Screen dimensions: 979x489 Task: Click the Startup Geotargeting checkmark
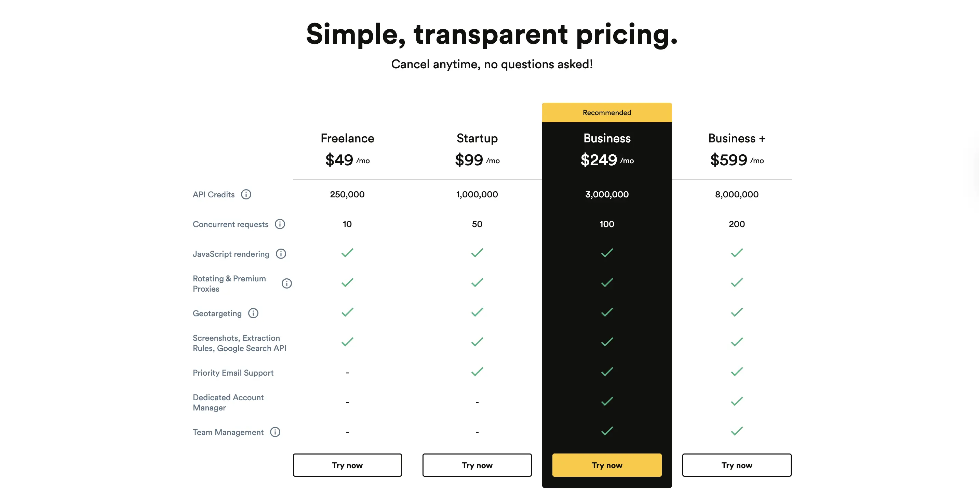pos(477,312)
